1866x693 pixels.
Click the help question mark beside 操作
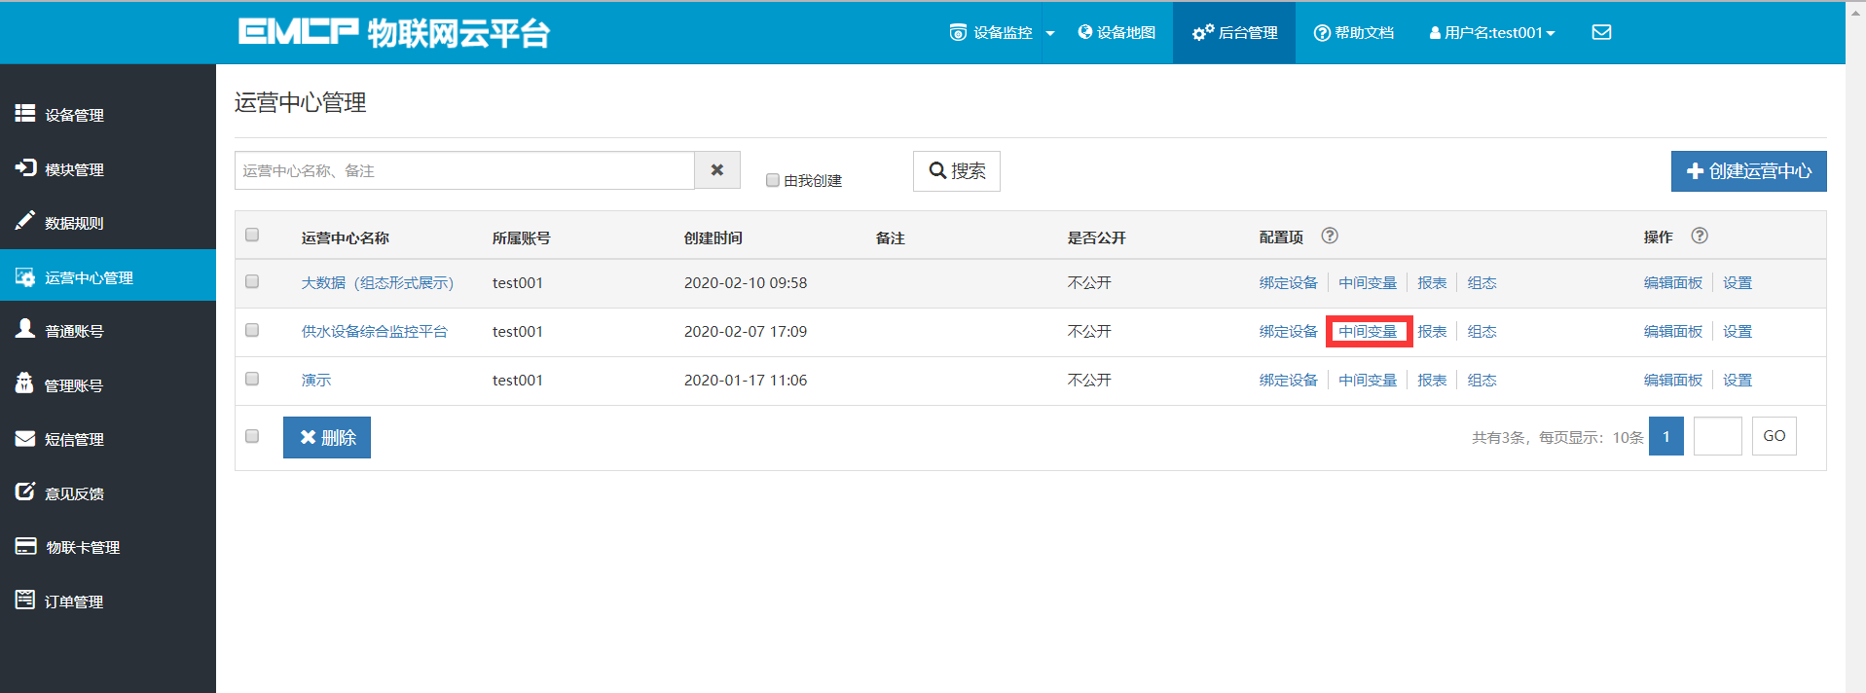pos(1700,236)
